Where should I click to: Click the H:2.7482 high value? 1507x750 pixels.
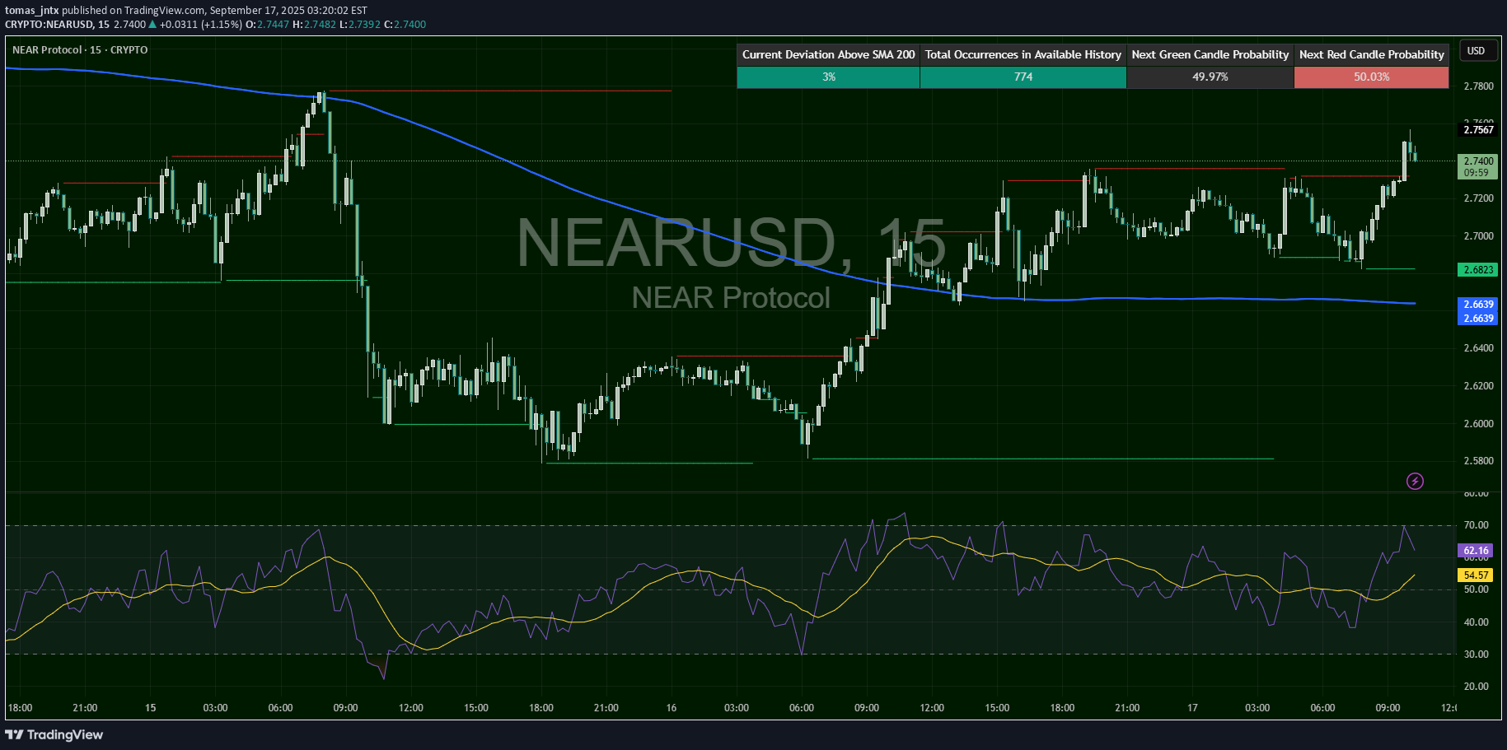point(314,25)
